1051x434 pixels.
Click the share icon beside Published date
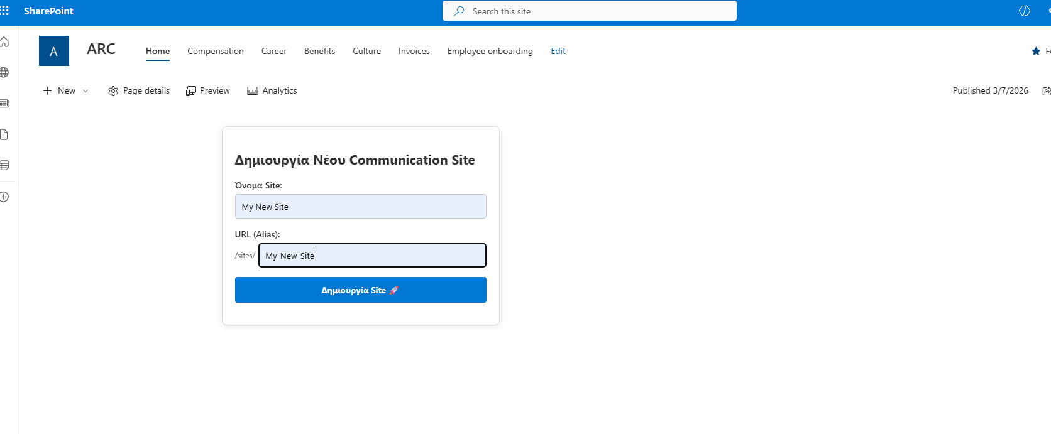[1046, 91]
